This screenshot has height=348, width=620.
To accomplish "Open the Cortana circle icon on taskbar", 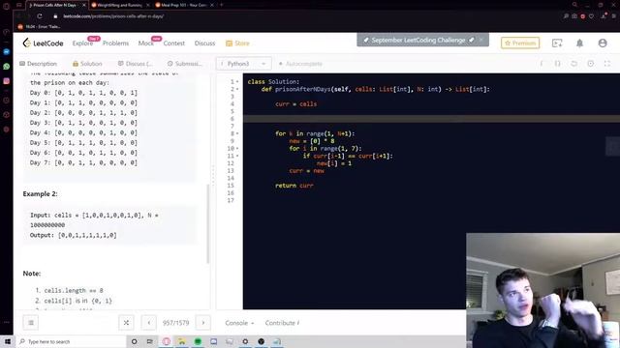I will click(x=134, y=341).
